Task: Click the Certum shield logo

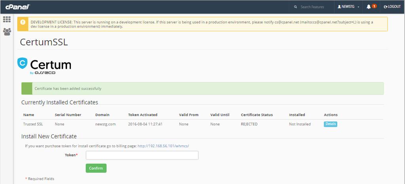Action: click(22, 63)
